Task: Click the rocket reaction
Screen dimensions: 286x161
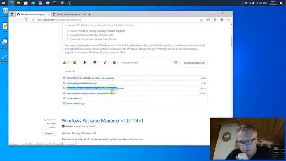Action: coord(106,63)
